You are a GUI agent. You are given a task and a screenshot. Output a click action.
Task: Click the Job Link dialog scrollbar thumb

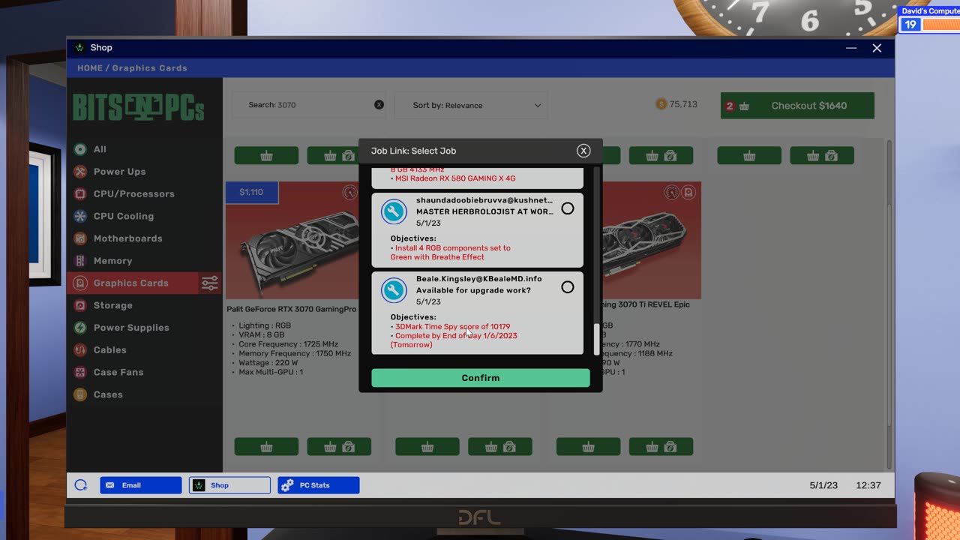pyautogui.click(x=597, y=339)
